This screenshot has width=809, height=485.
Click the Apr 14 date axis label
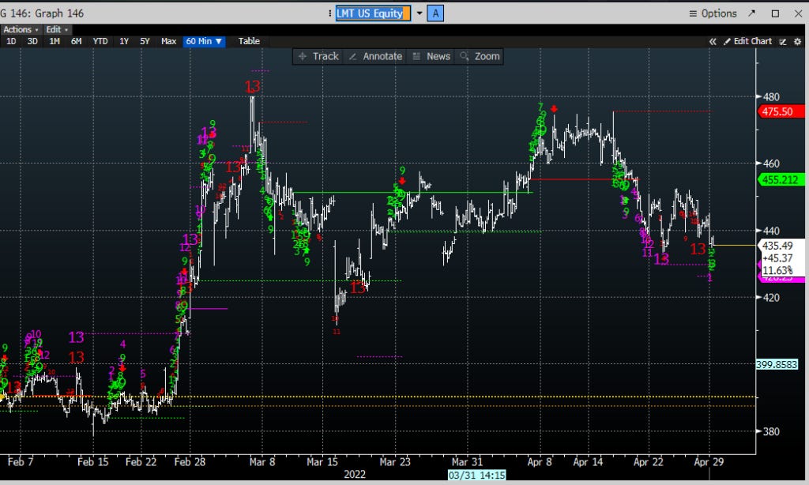588,462
